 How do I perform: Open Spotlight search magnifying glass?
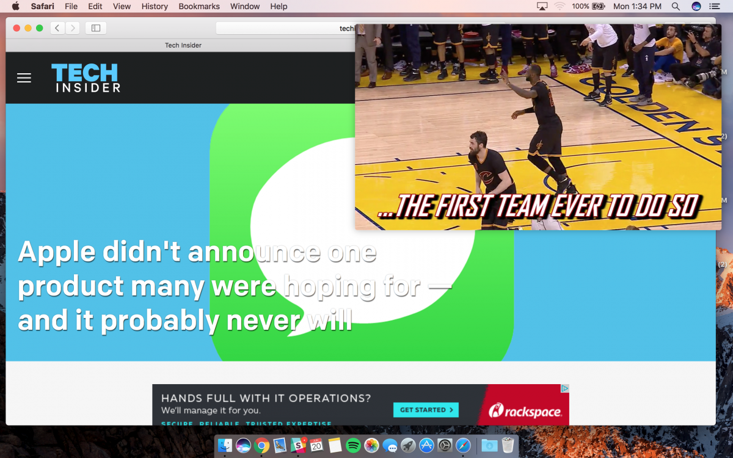pos(676,6)
